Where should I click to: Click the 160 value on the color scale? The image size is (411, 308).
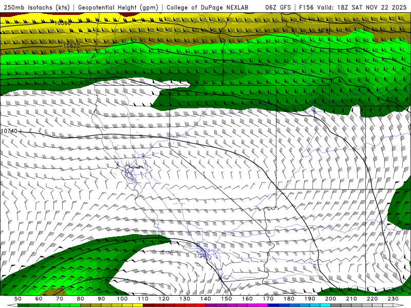point(247,299)
